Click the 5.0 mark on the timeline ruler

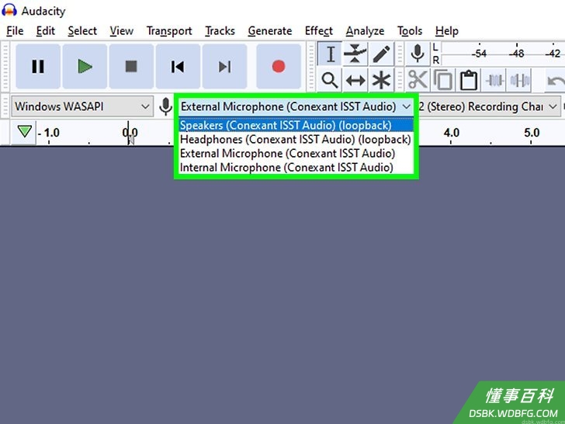[532, 133]
